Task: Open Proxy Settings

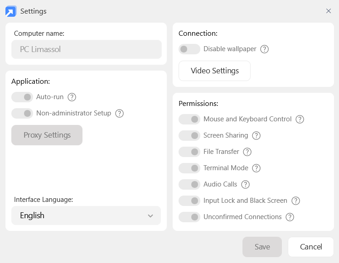Action: click(47, 135)
